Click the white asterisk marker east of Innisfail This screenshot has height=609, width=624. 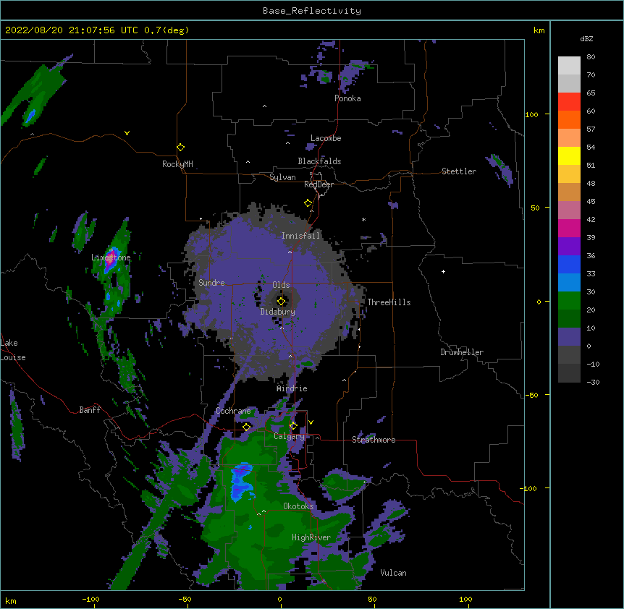[363, 219]
